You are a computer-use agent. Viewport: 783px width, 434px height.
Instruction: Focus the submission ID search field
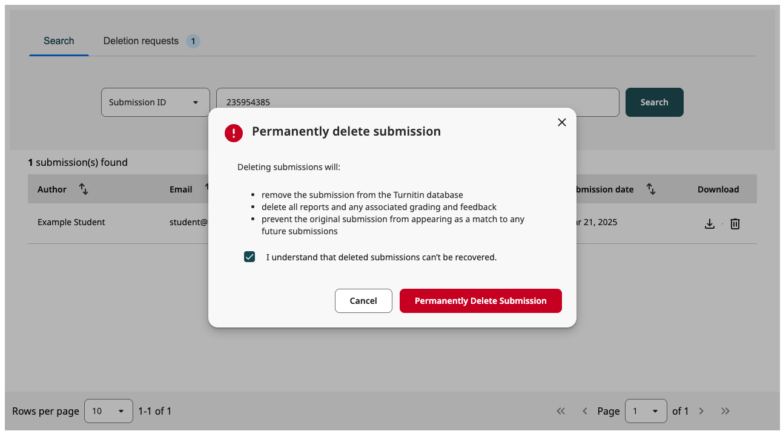coord(418,102)
